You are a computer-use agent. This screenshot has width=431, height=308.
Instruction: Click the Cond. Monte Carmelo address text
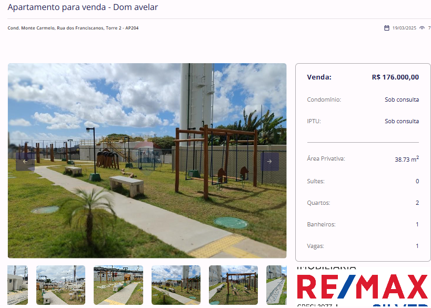73,28
